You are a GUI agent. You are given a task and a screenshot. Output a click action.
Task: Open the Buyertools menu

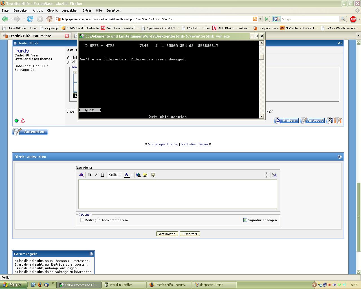click(x=113, y=10)
